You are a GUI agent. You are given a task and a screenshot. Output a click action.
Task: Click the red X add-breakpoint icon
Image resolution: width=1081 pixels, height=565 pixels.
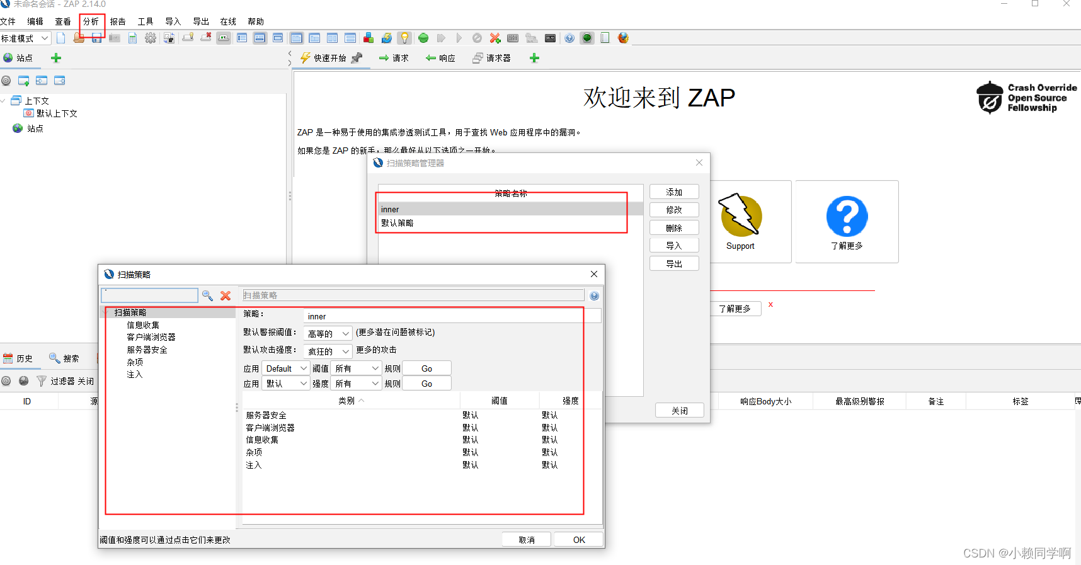tap(495, 38)
